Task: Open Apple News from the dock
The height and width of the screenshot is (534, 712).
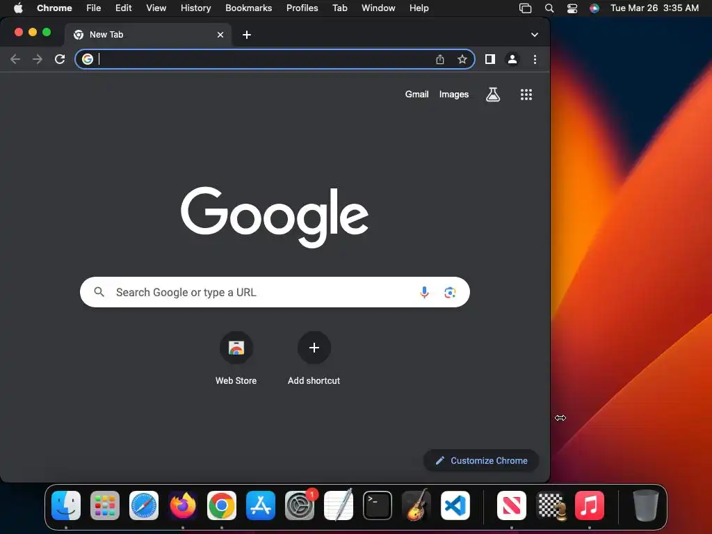Action: pos(511,505)
